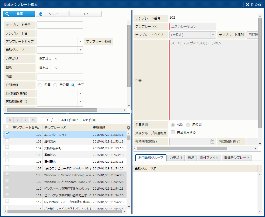Uncheck the checkbox for template 102
Image resolution: width=265 pixels, height=217 pixels.
(x=7, y=133)
